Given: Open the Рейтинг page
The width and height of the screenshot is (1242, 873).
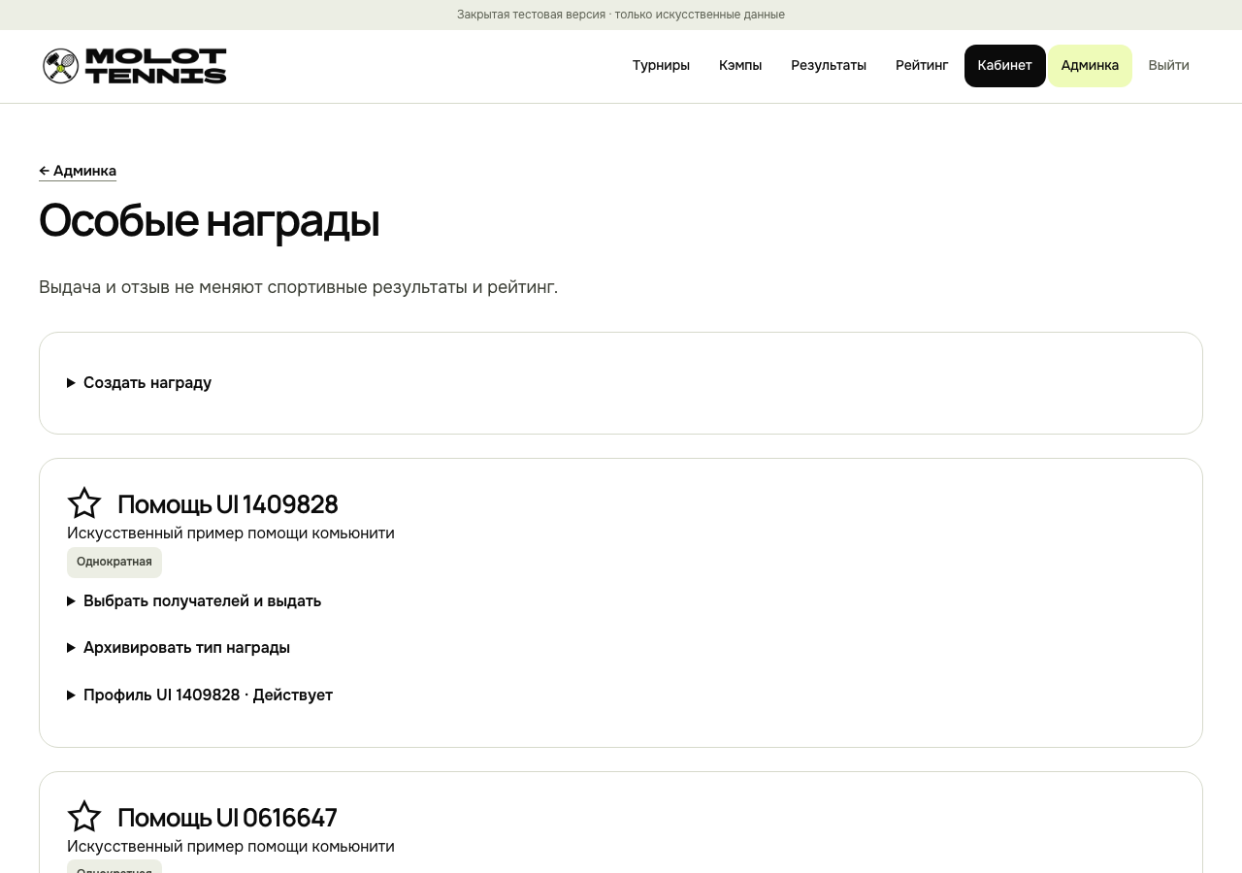Looking at the screenshot, I should [922, 66].
